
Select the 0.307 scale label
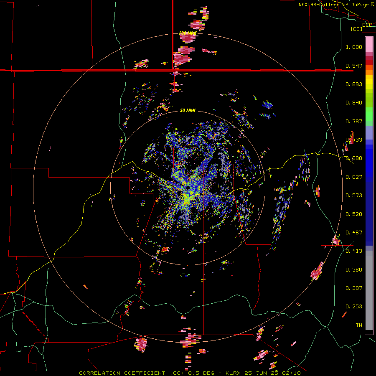point(354,288)
